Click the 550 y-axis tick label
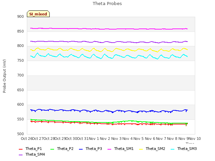 coord(20,119)
